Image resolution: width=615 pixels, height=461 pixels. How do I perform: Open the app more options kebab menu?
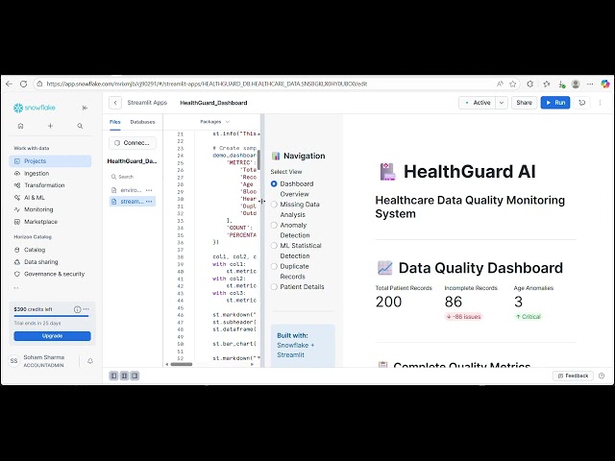click(x=600, y=103)
